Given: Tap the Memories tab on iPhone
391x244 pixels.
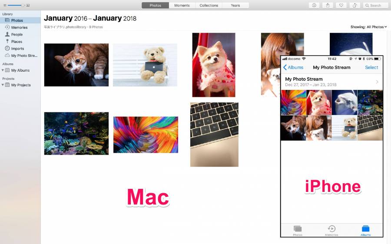Looking at the screenshot, I should 331,231.
